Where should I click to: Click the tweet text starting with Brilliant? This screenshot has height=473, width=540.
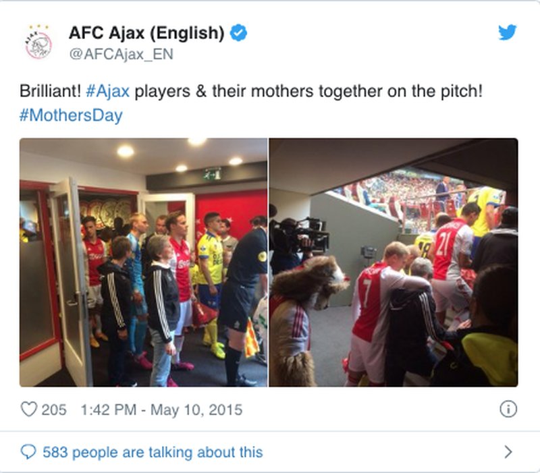(251, 103)
